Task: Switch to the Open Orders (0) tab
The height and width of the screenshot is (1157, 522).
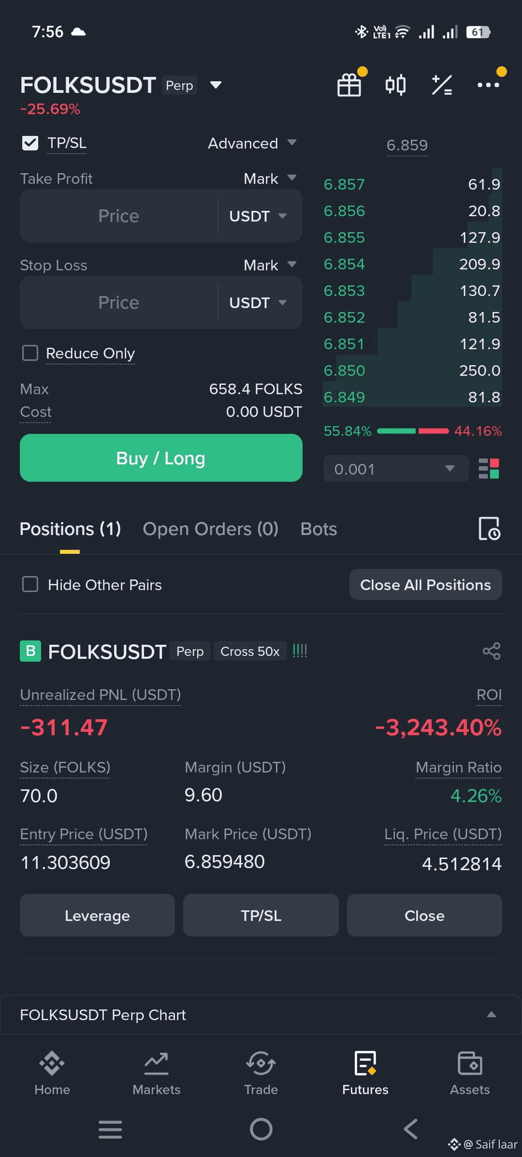Action: tap(211, 529)
